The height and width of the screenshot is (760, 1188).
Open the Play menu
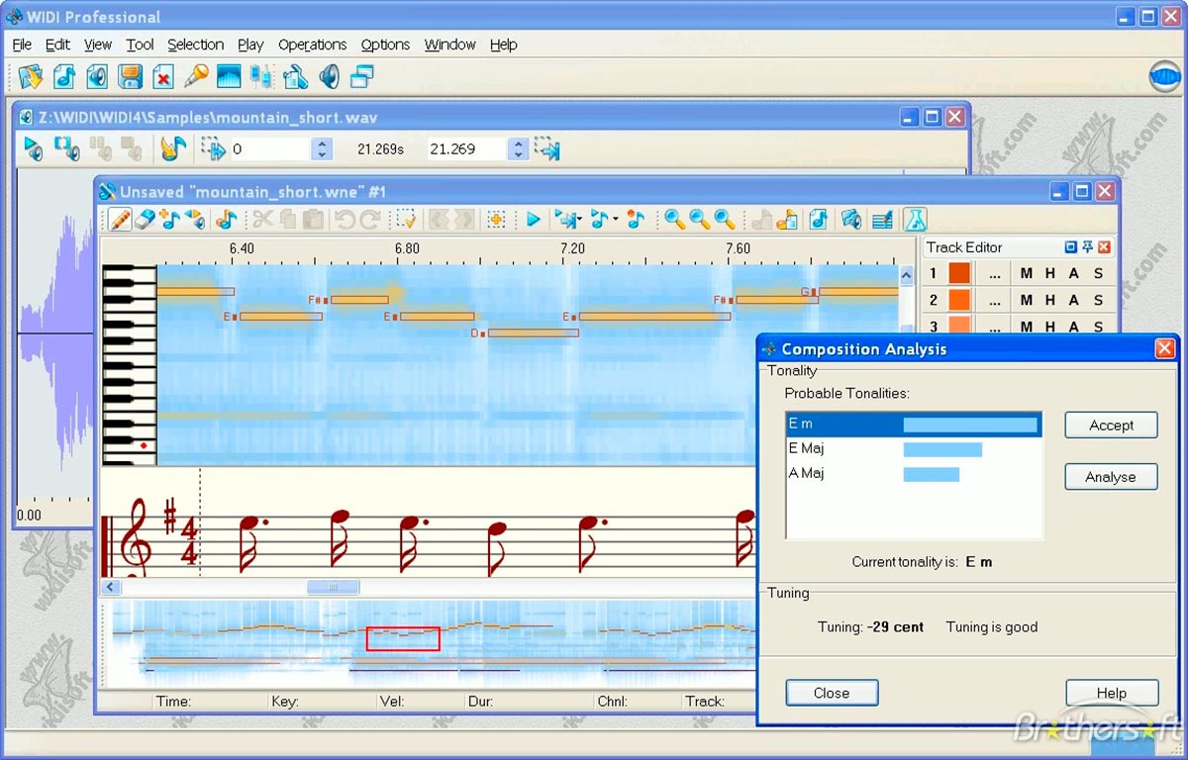point(250,45)
